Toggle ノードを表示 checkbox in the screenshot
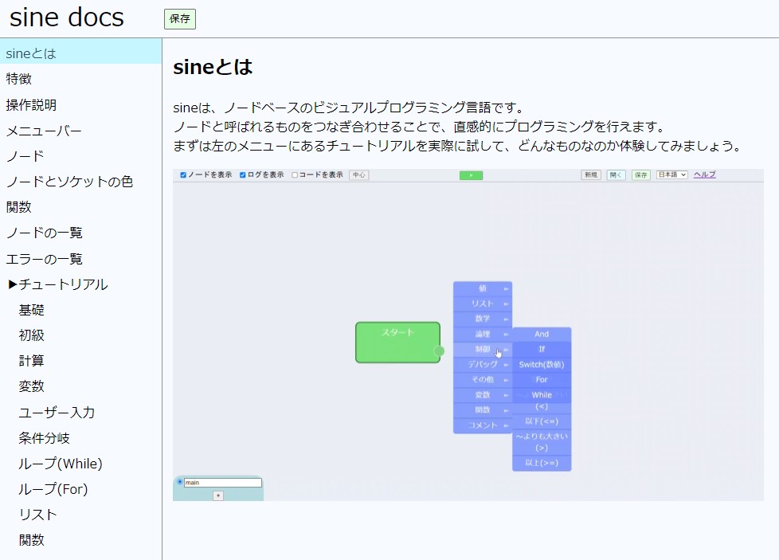This screenshot has height=560, width=779. (183, 175)
